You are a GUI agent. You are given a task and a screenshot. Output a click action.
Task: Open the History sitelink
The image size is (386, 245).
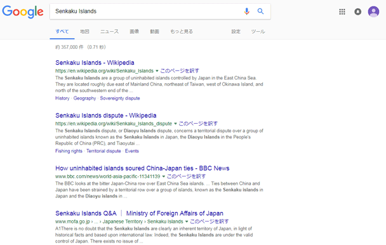click(62, 98)
